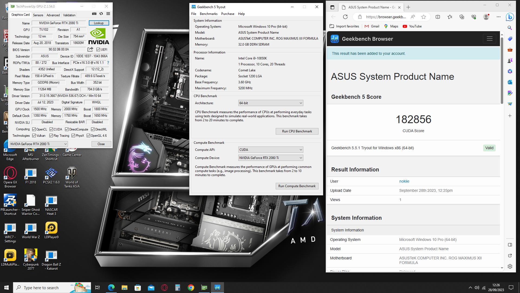Click GPU-Z refresh icon
This screenshot has width=520, height=293.
pos(101,14)
